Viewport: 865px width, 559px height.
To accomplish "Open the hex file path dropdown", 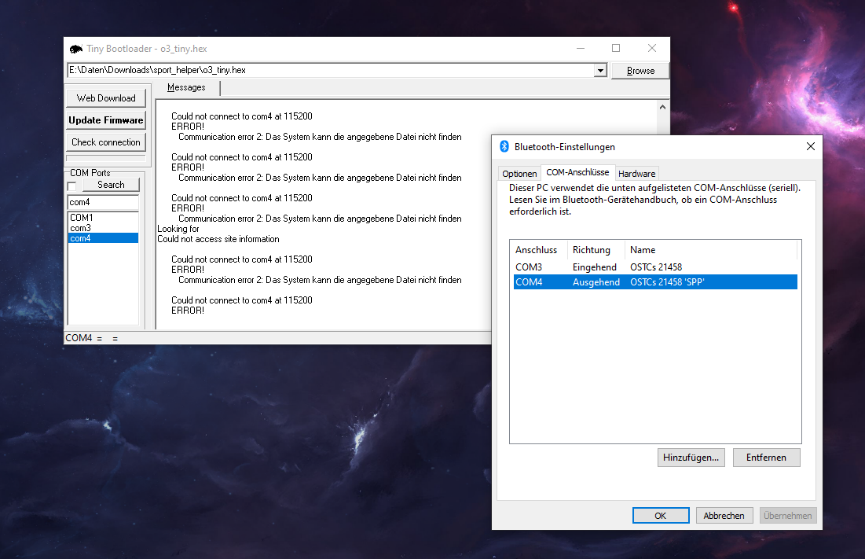I will [x=600, y=71].
